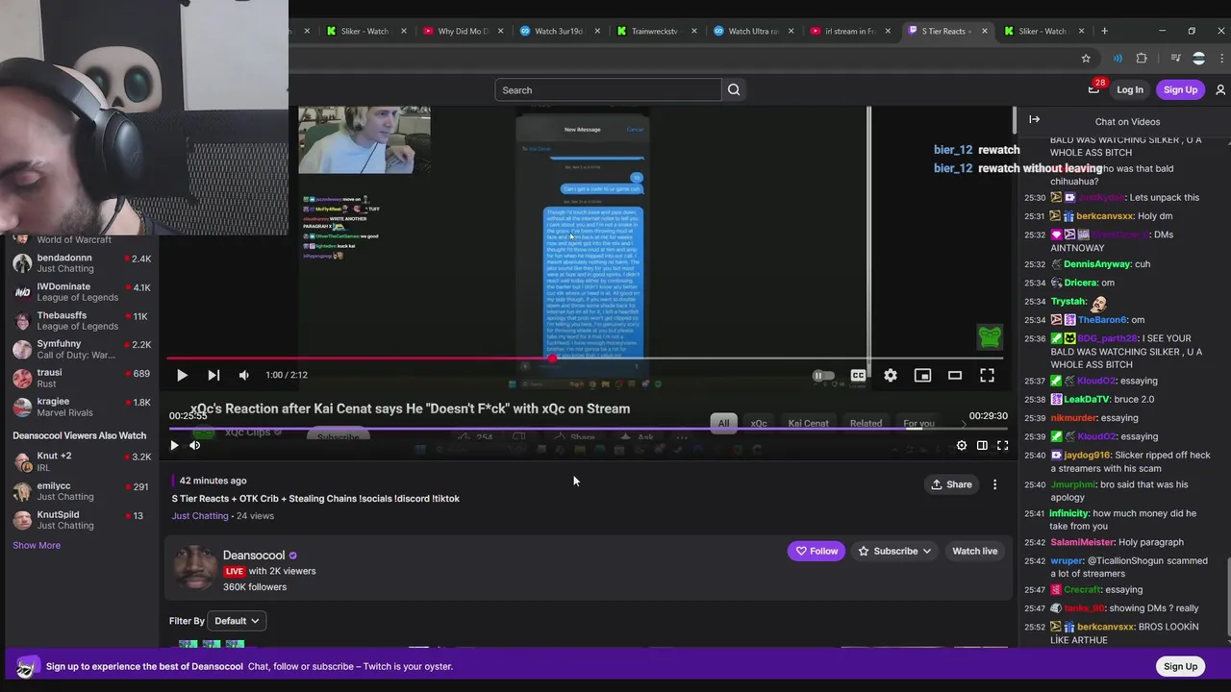Open Symfuhny channel in sidebar
The height and width of the screenshot is (692, 1231).
pyautogui.click(x=82, y=349)
